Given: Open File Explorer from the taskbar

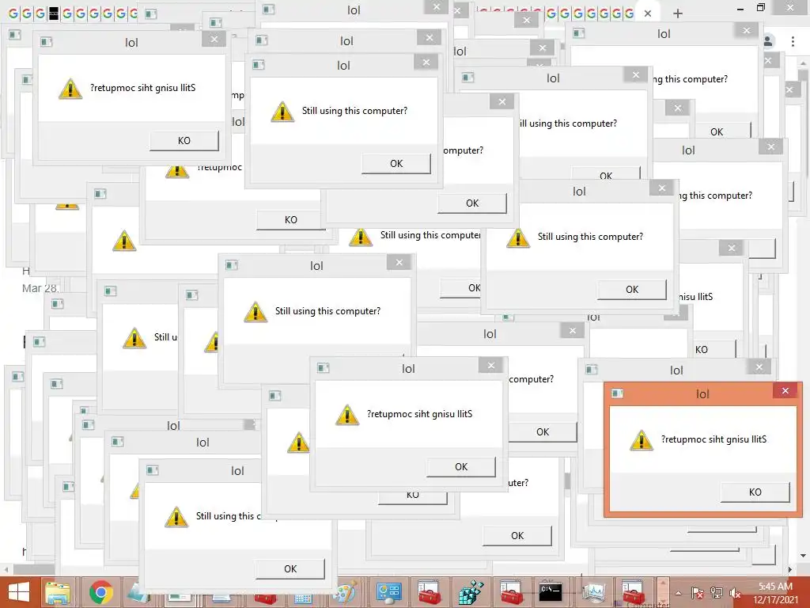Looking at the screenshot, I should click(x=57, y=592).
